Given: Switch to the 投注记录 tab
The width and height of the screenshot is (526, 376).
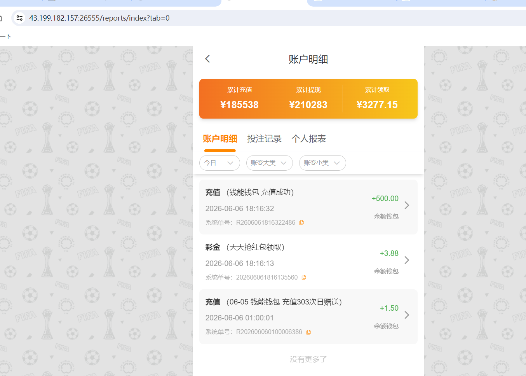Looking at the screenshot, I should pyautogui.click(x=264, y=139).
